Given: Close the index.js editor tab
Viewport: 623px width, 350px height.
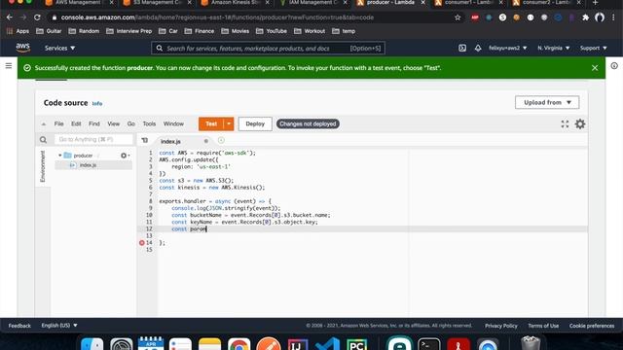Looking at the screenshot, I should point(205,141).
